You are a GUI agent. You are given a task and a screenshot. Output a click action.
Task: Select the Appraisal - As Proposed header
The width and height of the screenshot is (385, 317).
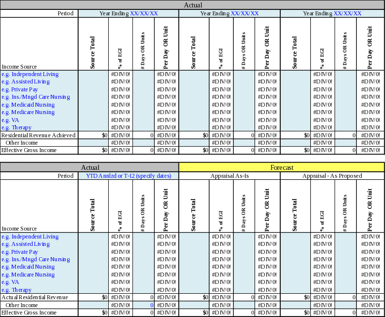point(332,176)
